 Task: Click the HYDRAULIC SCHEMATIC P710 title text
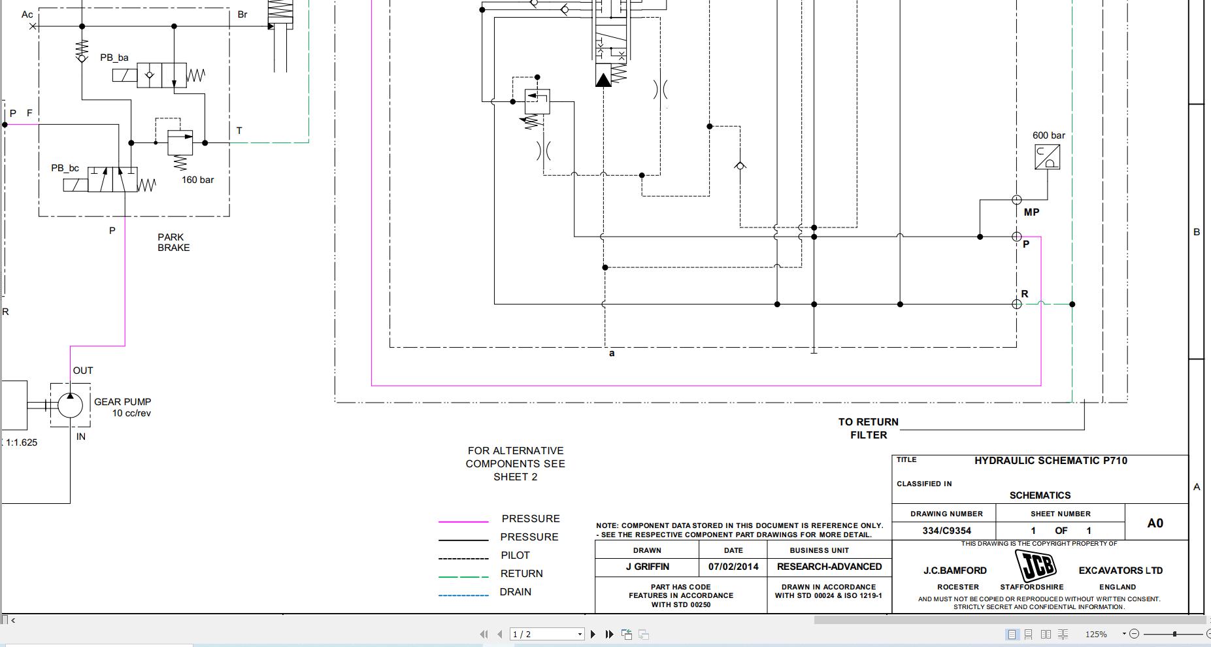coord(1050,460)
